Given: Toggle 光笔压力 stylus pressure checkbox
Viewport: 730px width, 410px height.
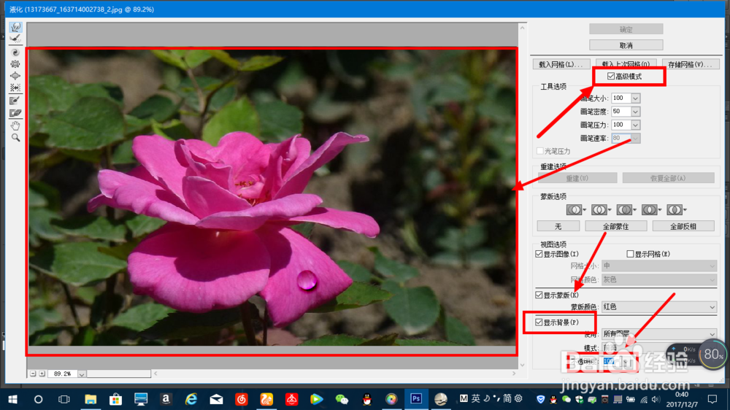Looking at the screenshot, I should 540,151.
